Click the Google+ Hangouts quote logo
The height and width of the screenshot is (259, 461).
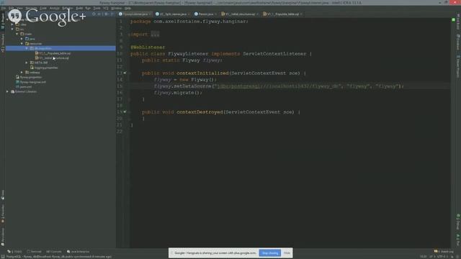pyautogui.click(x=14, y=16)
